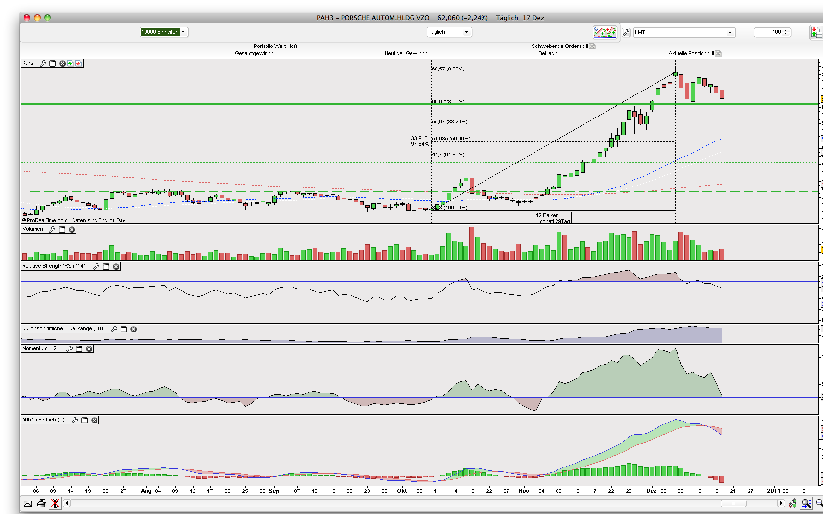Maximize the RSI indicator panel
This screenshot has width=823, height=514.
(106, 266)
